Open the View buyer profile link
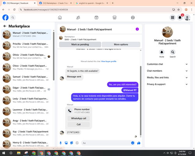 click(109, 61)
